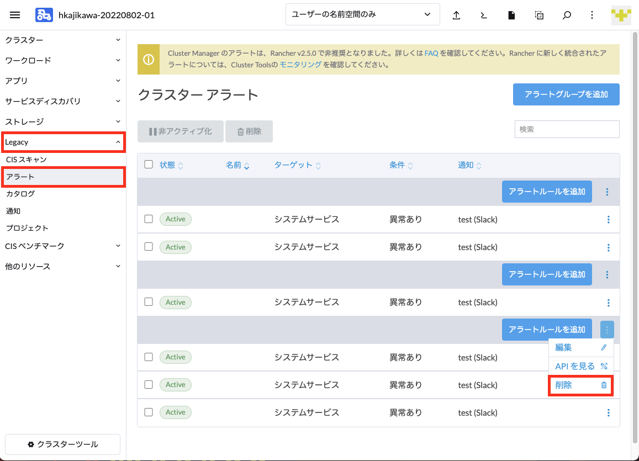Copy kubeconfig to clipboard icon
Viewport: 639px width, 461px height.
539,15
